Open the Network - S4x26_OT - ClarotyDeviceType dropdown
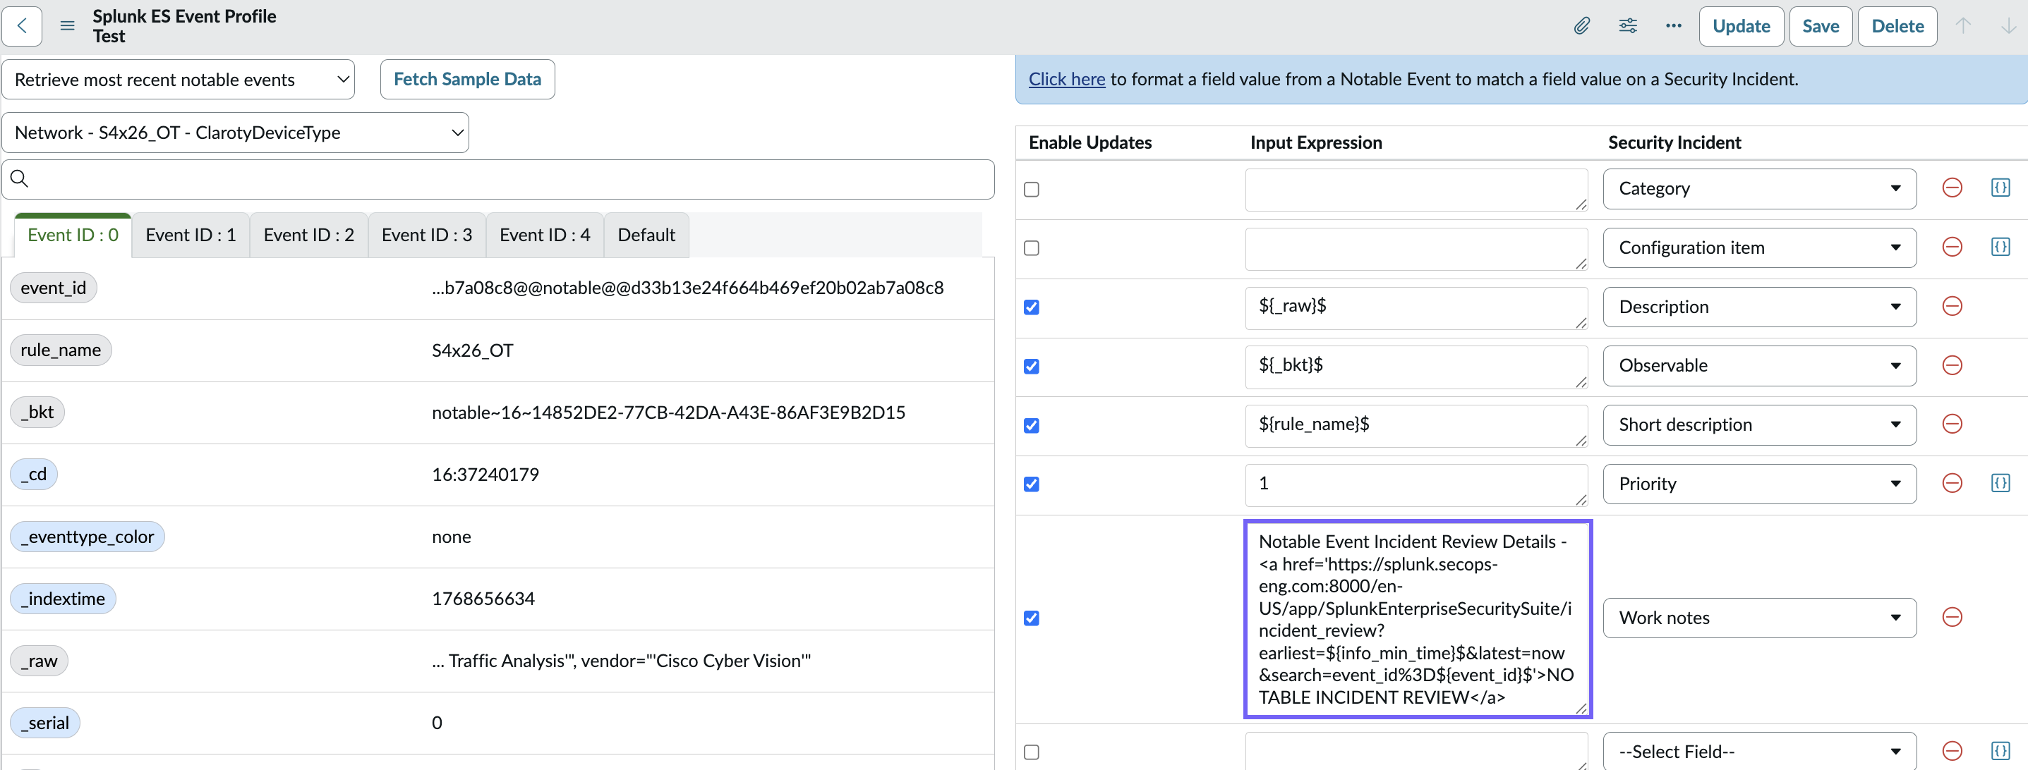 236,133
